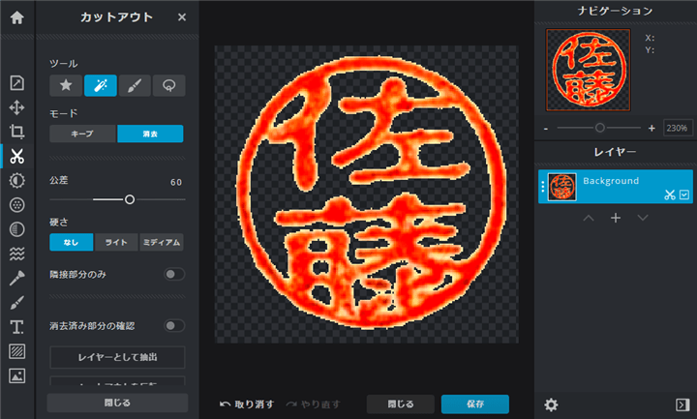Viewport: 697px width, 419px height.
Task: Move layer down with chevron arrow
Action: coord(642,218)
